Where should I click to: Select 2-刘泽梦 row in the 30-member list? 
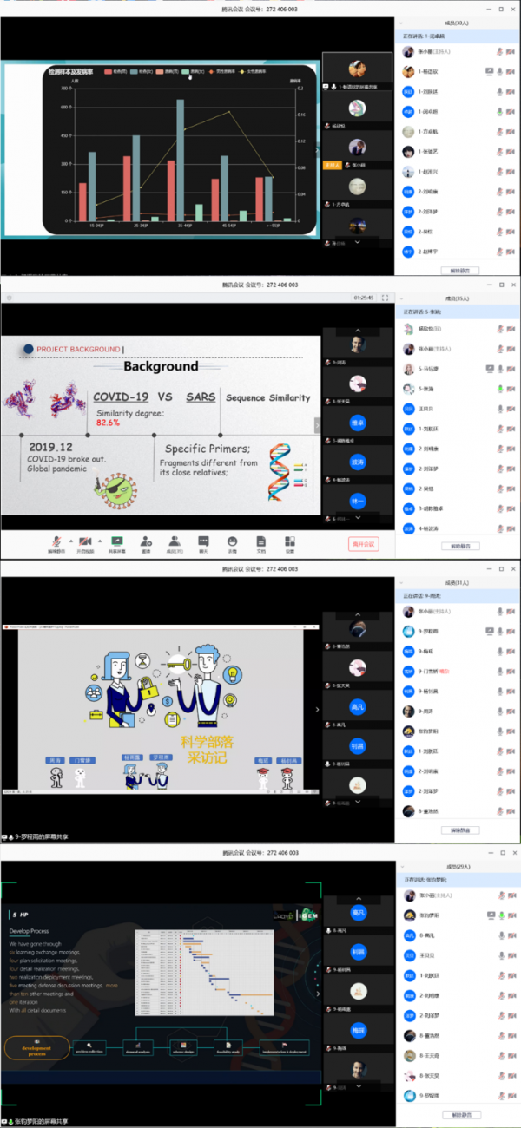458,212
